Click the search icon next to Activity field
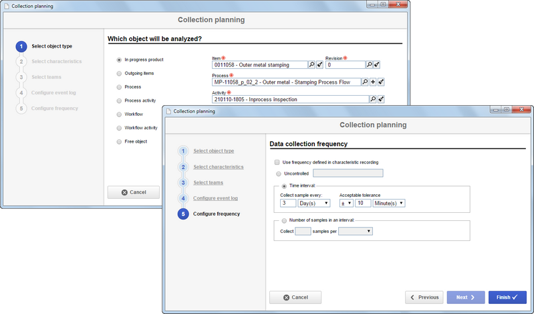534x314 pixels. pyautogui.click(x=373, y=99)
